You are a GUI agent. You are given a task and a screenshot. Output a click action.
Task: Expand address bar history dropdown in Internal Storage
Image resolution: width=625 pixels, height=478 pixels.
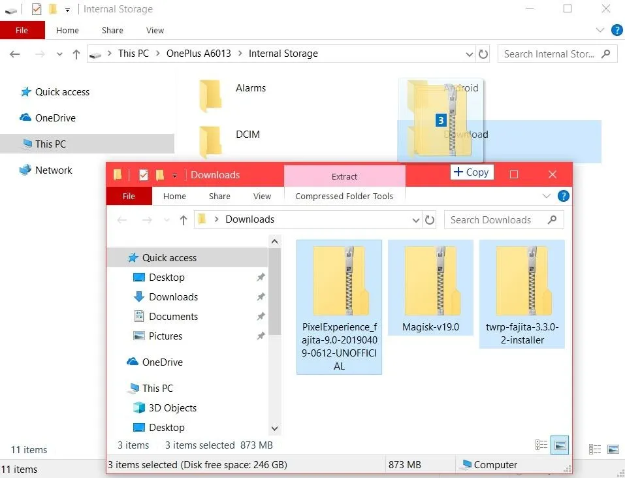(x=469, y=54)
